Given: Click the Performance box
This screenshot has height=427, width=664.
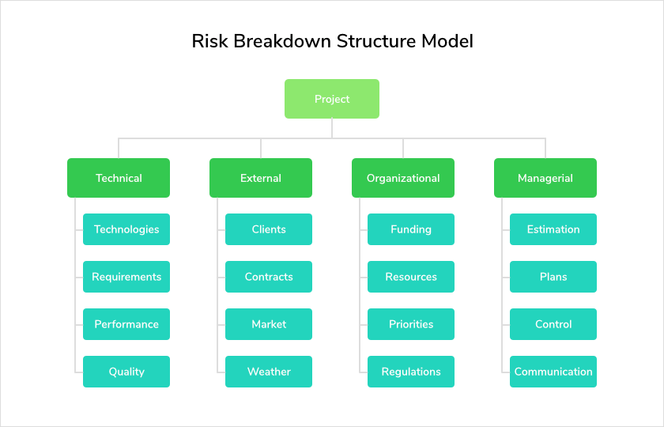Looking at the screenshot, I should click(x=126, y=324).
